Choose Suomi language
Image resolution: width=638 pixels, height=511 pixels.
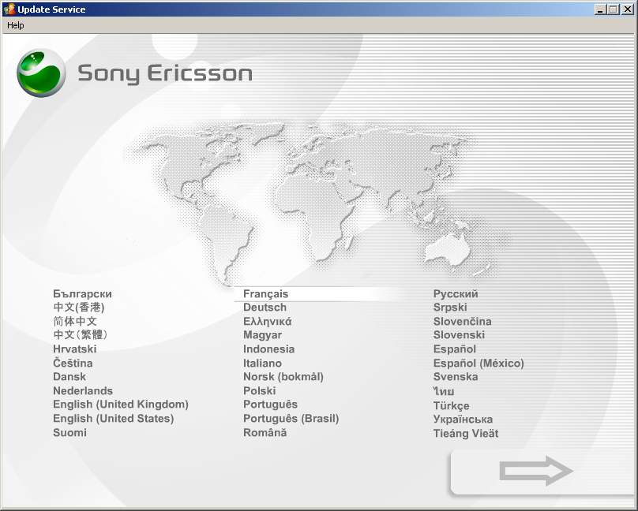[x=69, y=432]
